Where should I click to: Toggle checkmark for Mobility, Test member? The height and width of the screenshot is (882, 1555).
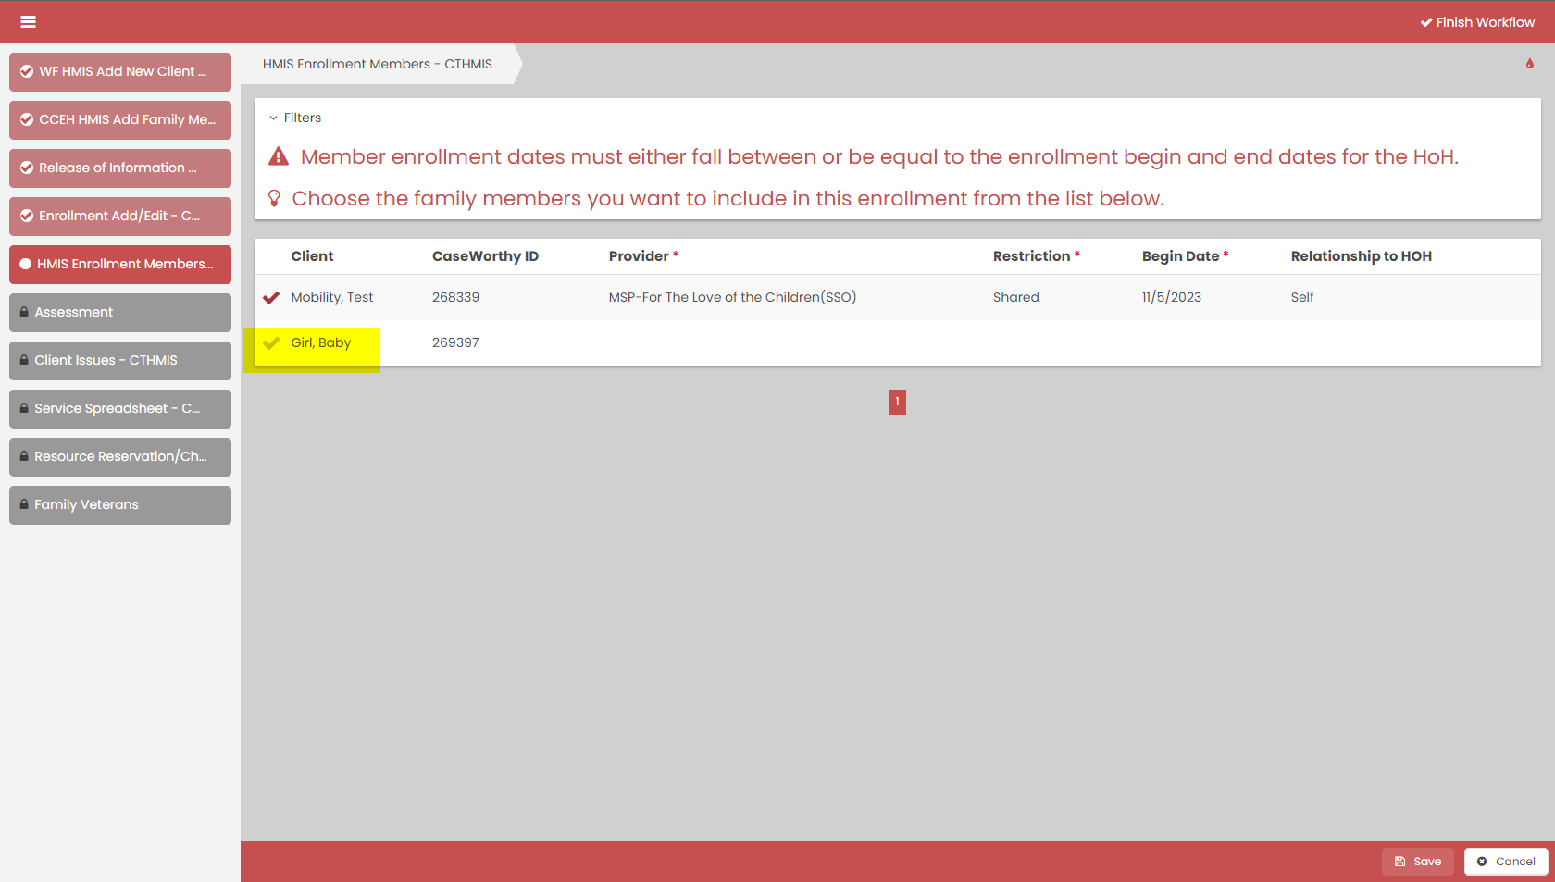pos(271,298)
